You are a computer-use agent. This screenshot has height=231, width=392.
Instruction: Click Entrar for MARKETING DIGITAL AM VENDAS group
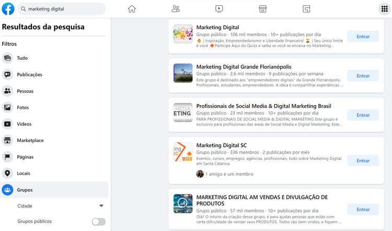pyautogui.click(x=363, y=210)
